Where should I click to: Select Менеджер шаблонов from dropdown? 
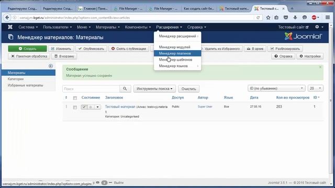[x=177, y=60]
